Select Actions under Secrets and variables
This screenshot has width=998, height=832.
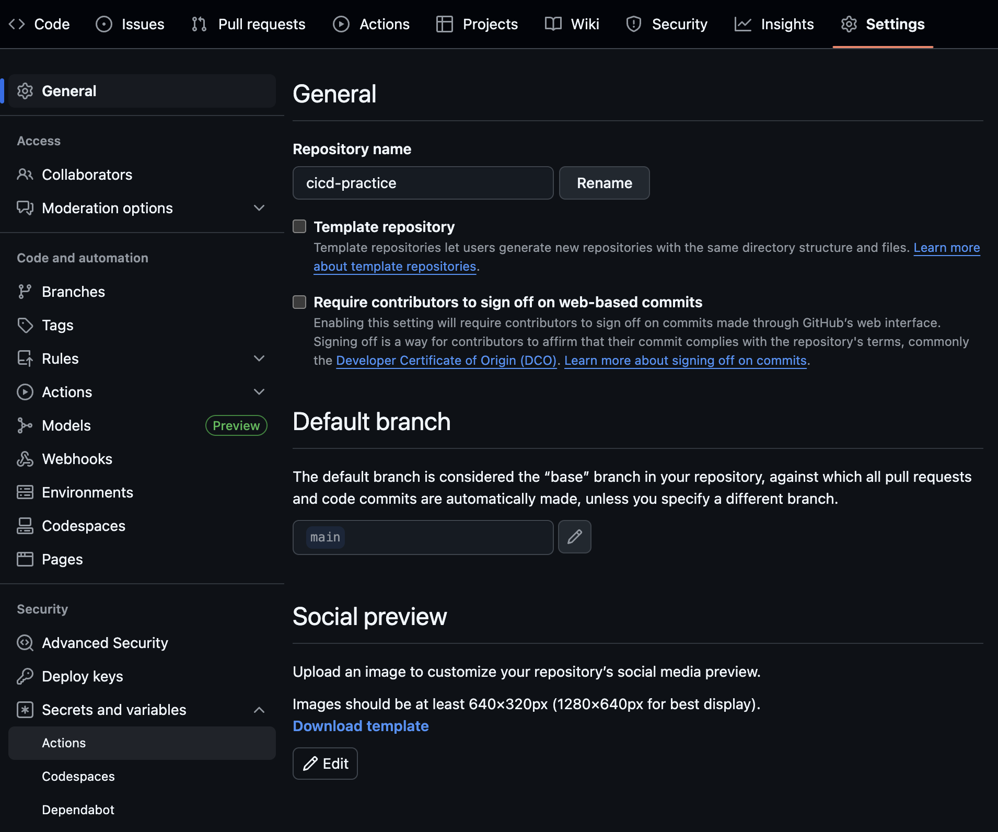pyautogui.click(x=142, y=743)
